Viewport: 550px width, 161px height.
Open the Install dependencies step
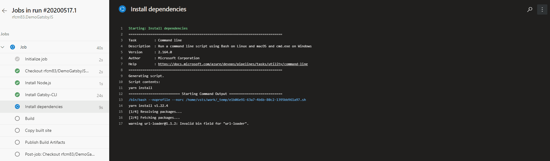tap(54, 107)
